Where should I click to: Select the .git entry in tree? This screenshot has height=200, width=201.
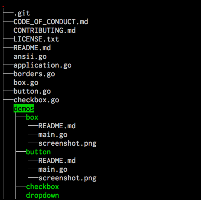point(22,13)
